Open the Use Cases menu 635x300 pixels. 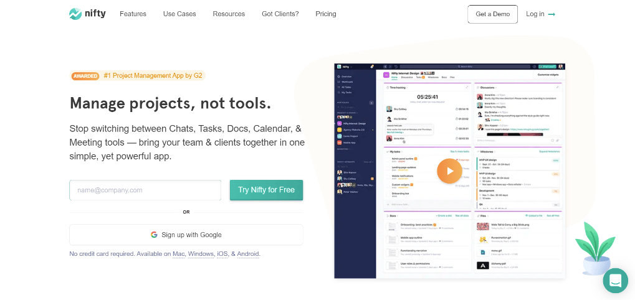pyautogui.click(x=179, y=14)
